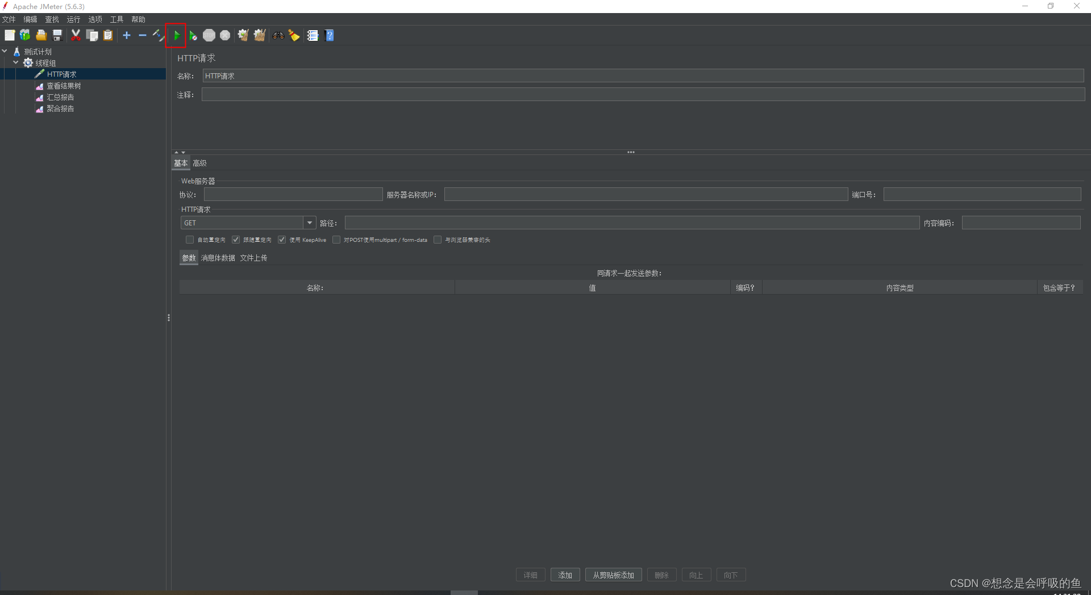
Task: Click the small up arrow on the panel divider
Action: pos(177,152)
